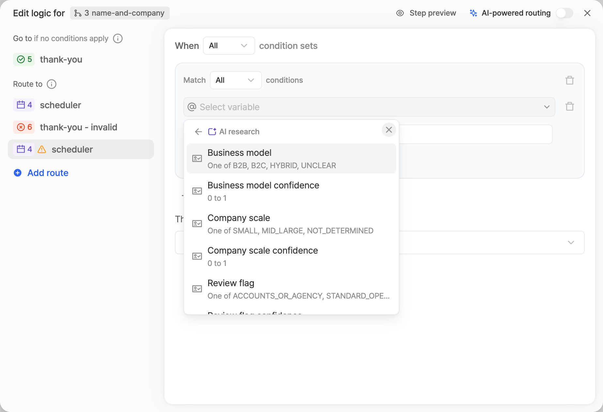Click the Business model confidence row icon
Screen dimensions: 603x412
197,191
